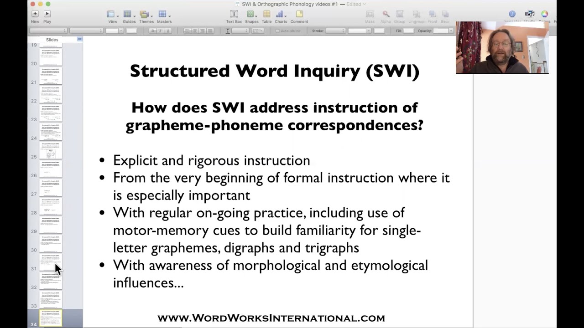Open the Charts menu
This screenshot has width=584, height=328.
click(281, 17)
